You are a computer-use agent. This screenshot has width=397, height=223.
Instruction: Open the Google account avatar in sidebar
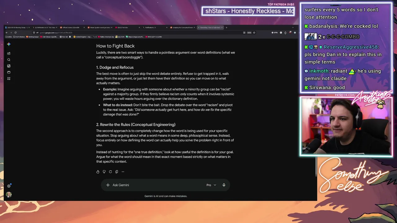click(9, 195)
